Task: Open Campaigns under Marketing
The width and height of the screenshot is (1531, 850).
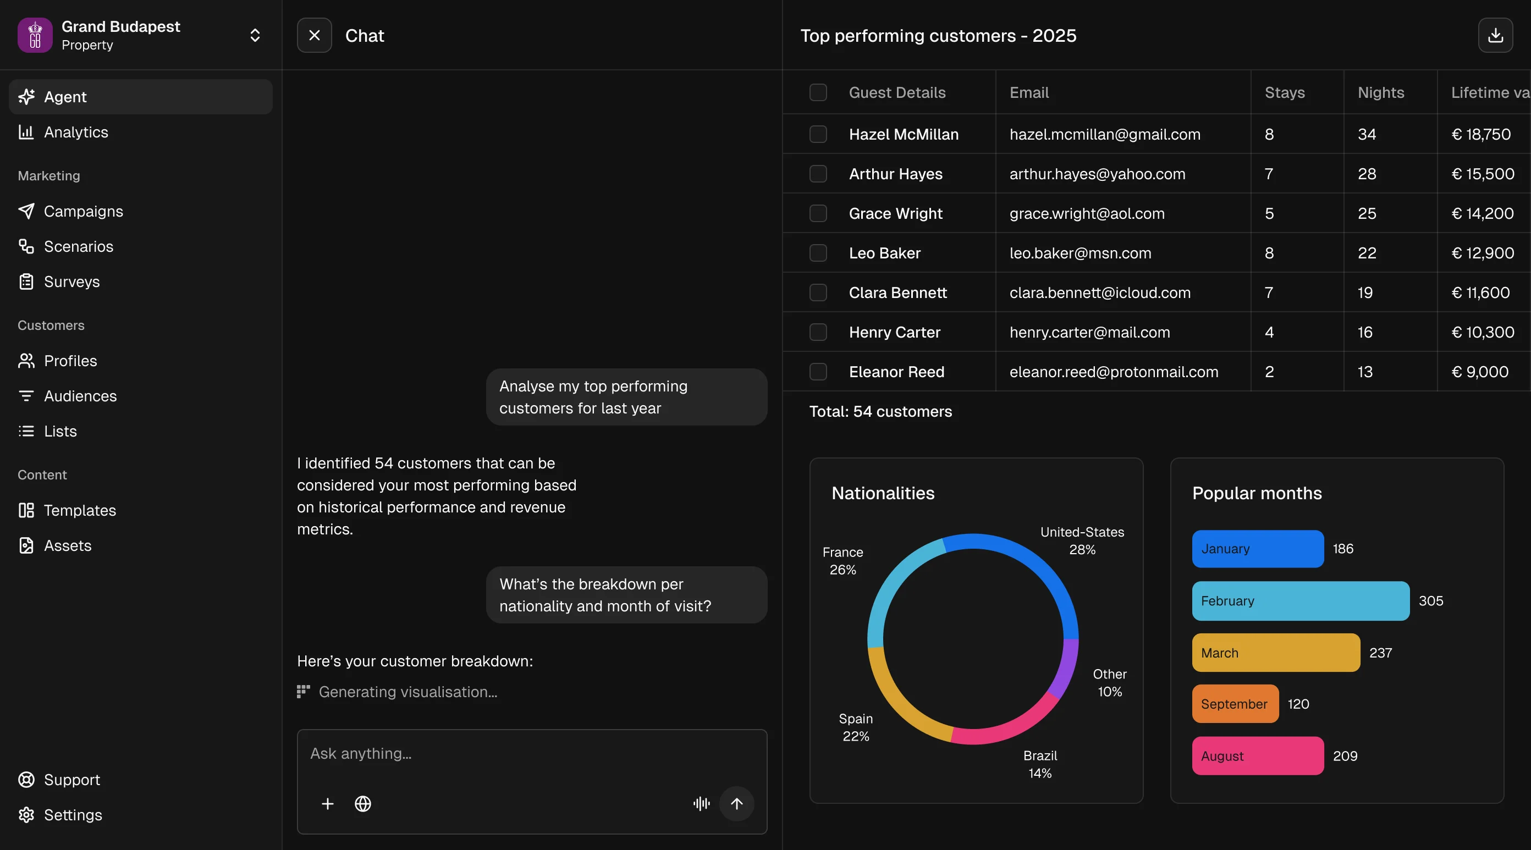Action: (140, 211)
